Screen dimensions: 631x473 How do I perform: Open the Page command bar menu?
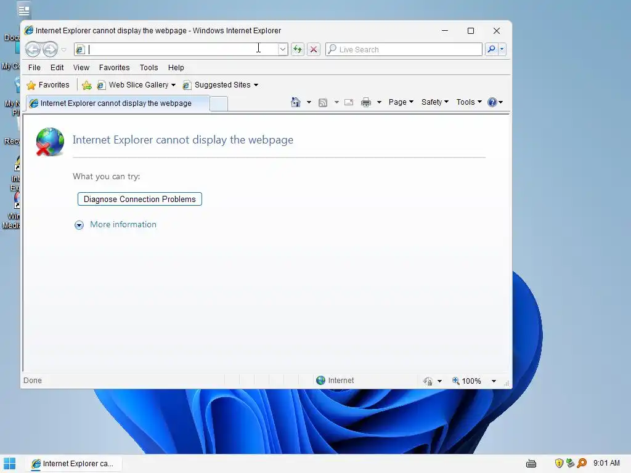(401, 102)
